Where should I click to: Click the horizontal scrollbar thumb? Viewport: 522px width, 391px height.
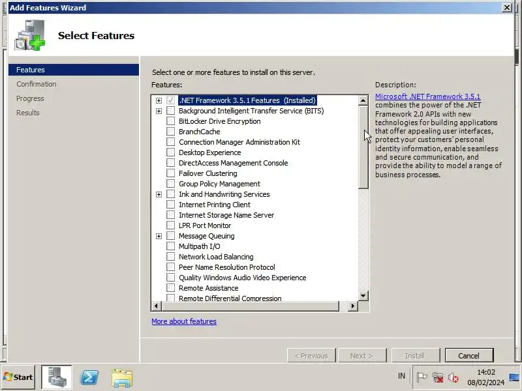pos(250,306)
